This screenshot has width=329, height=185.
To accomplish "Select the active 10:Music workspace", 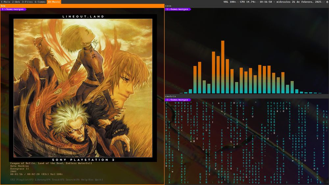I will 54,2.
